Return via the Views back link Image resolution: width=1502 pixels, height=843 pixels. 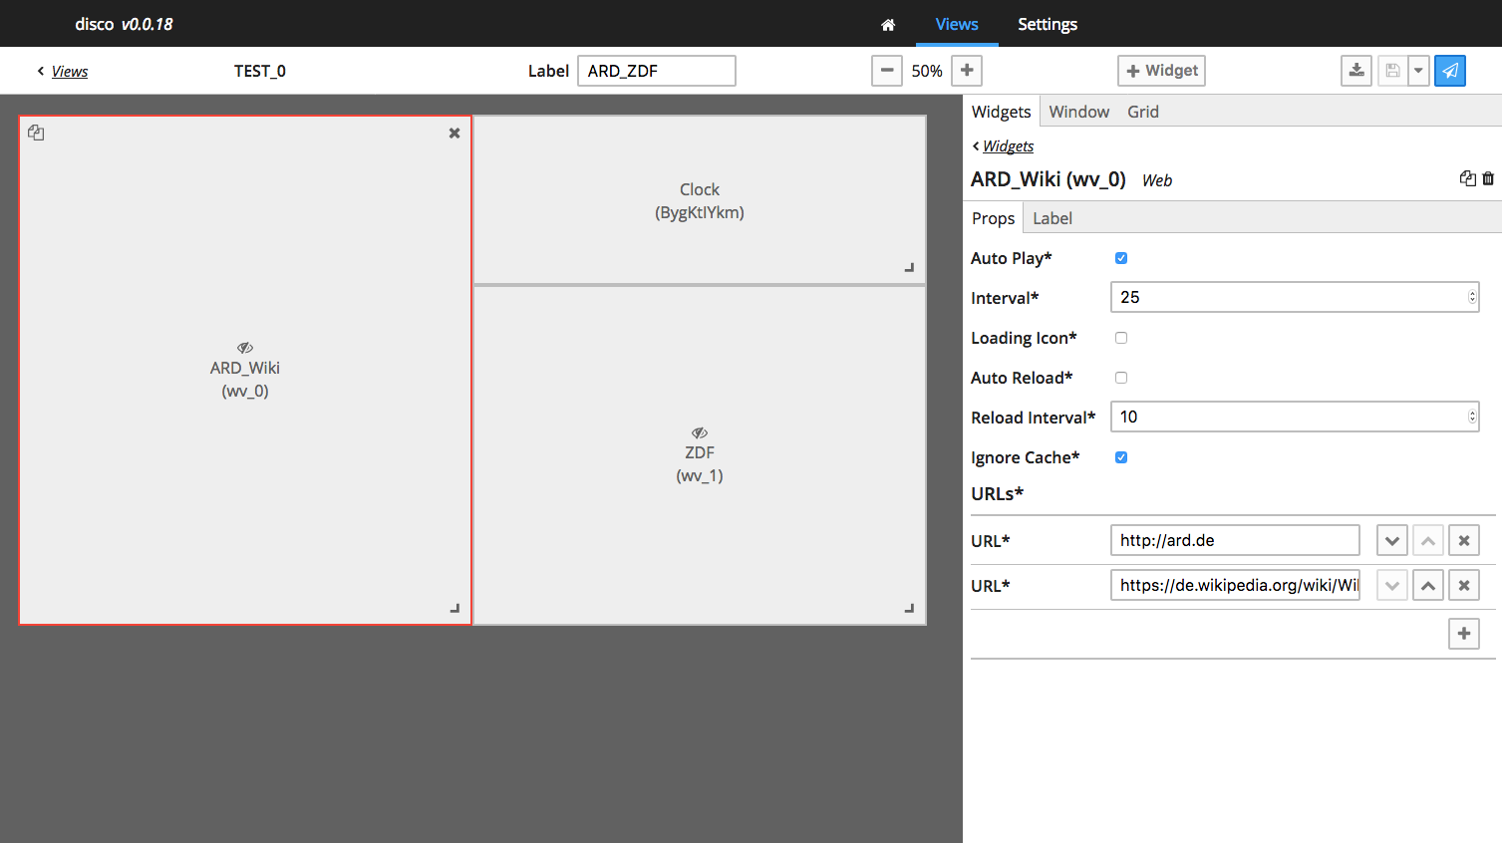63,72
